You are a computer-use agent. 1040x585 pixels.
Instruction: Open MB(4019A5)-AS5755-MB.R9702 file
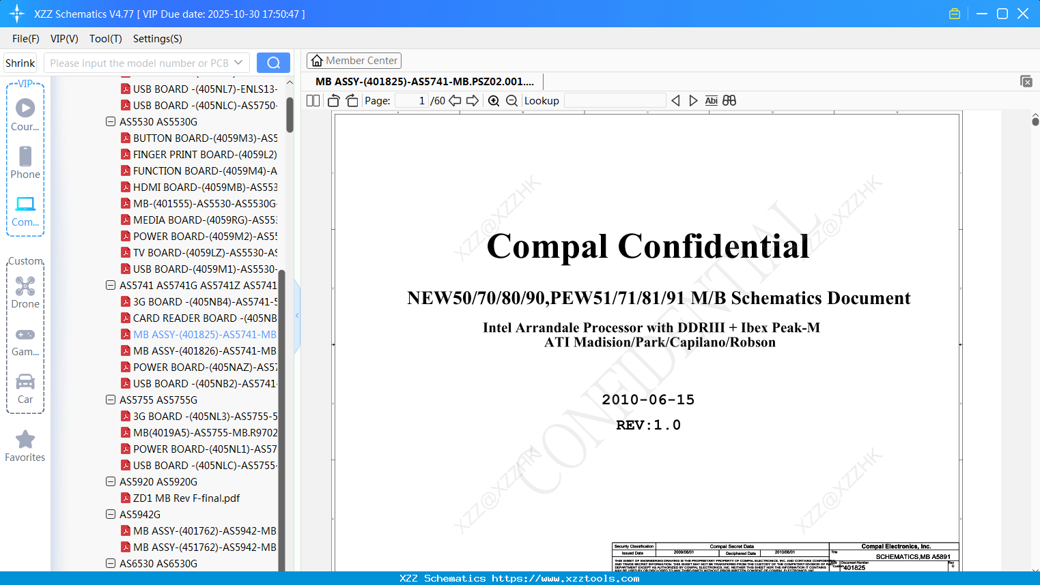(x=199, y=433)
